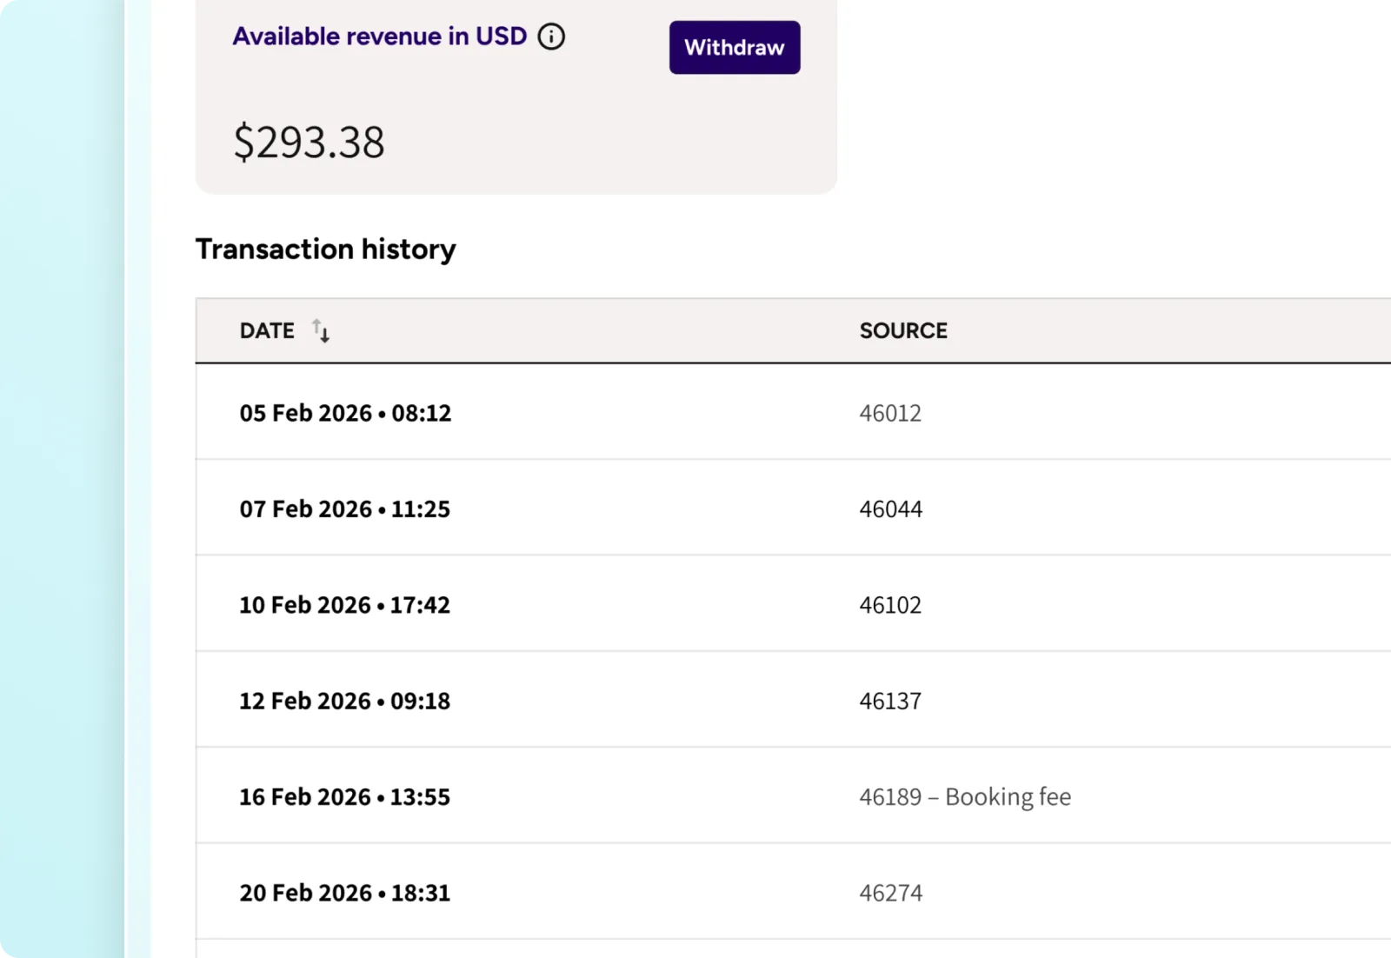
Task: Open source 46137
Action: coord(889,701)
